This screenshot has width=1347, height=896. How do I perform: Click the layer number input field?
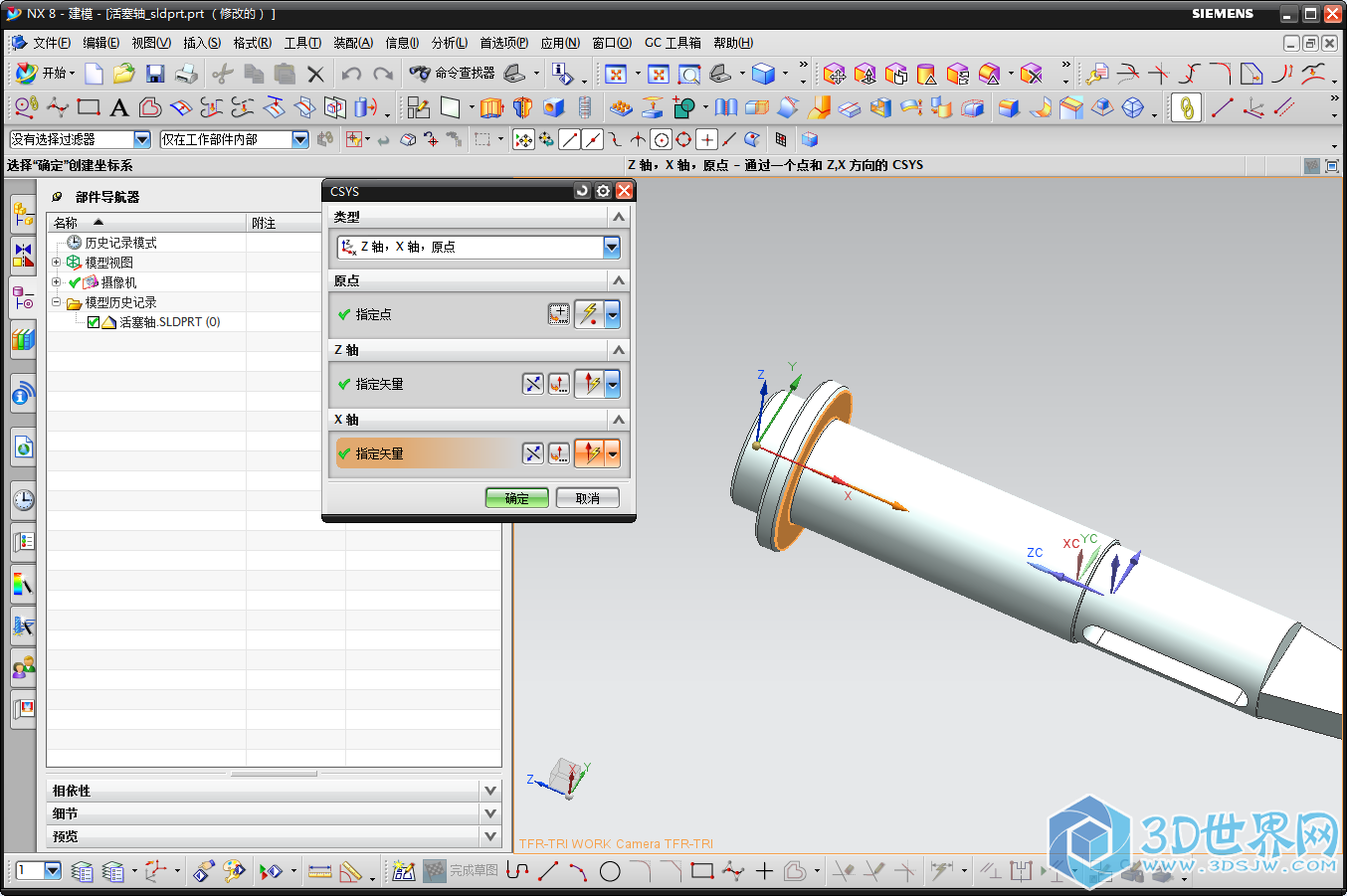point(30,871)
